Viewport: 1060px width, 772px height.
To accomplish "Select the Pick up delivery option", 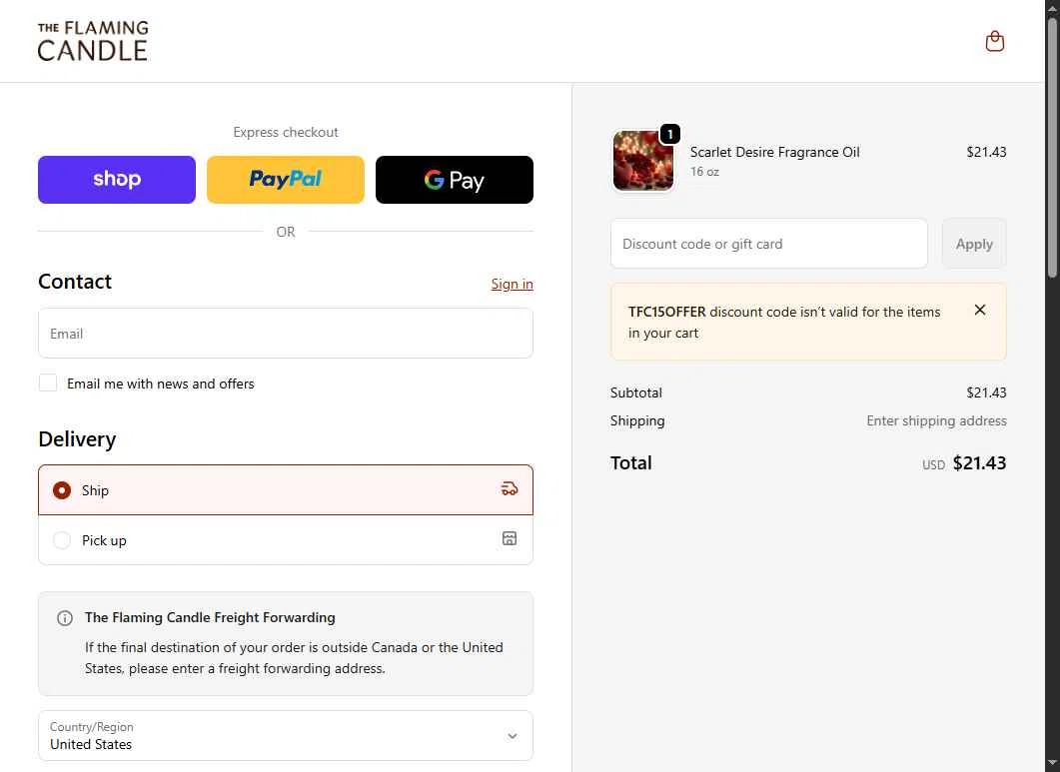I will 286,540.
